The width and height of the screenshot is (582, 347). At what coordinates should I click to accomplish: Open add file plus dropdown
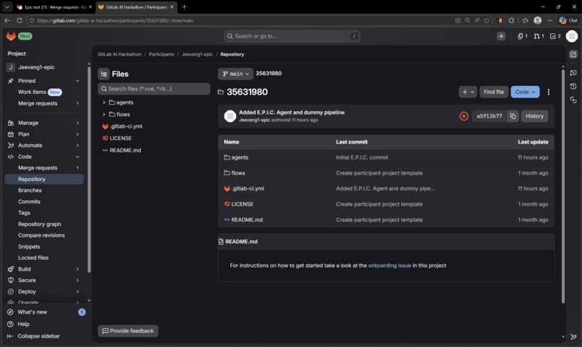click(468, 92)
